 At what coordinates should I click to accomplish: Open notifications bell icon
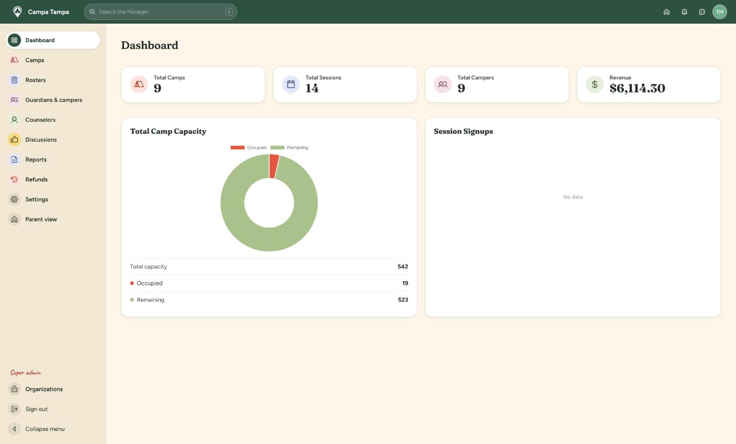[684, 12]
